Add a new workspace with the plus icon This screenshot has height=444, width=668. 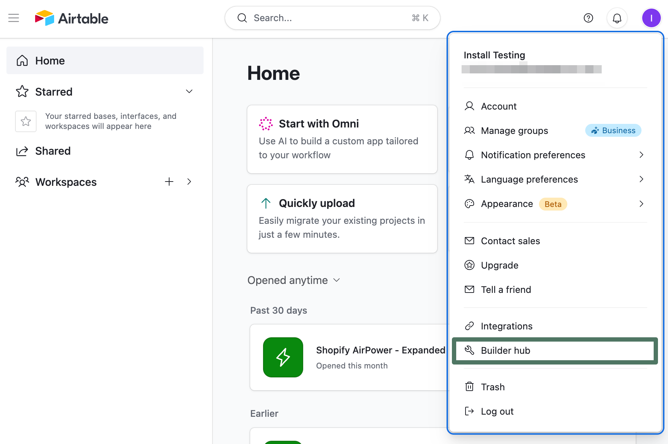[169, 182]
